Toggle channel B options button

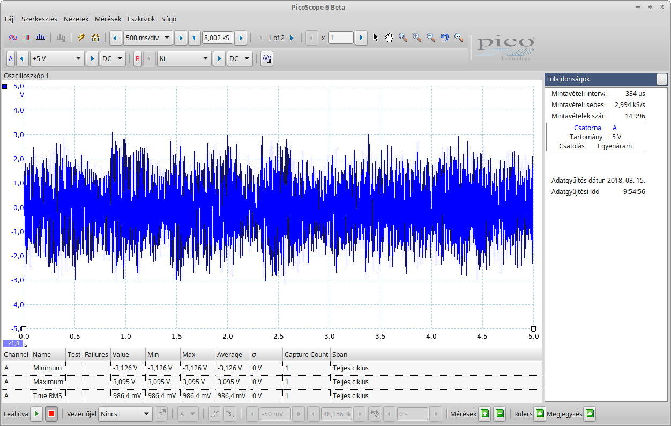pyautogui.click(x=138, y=59)
